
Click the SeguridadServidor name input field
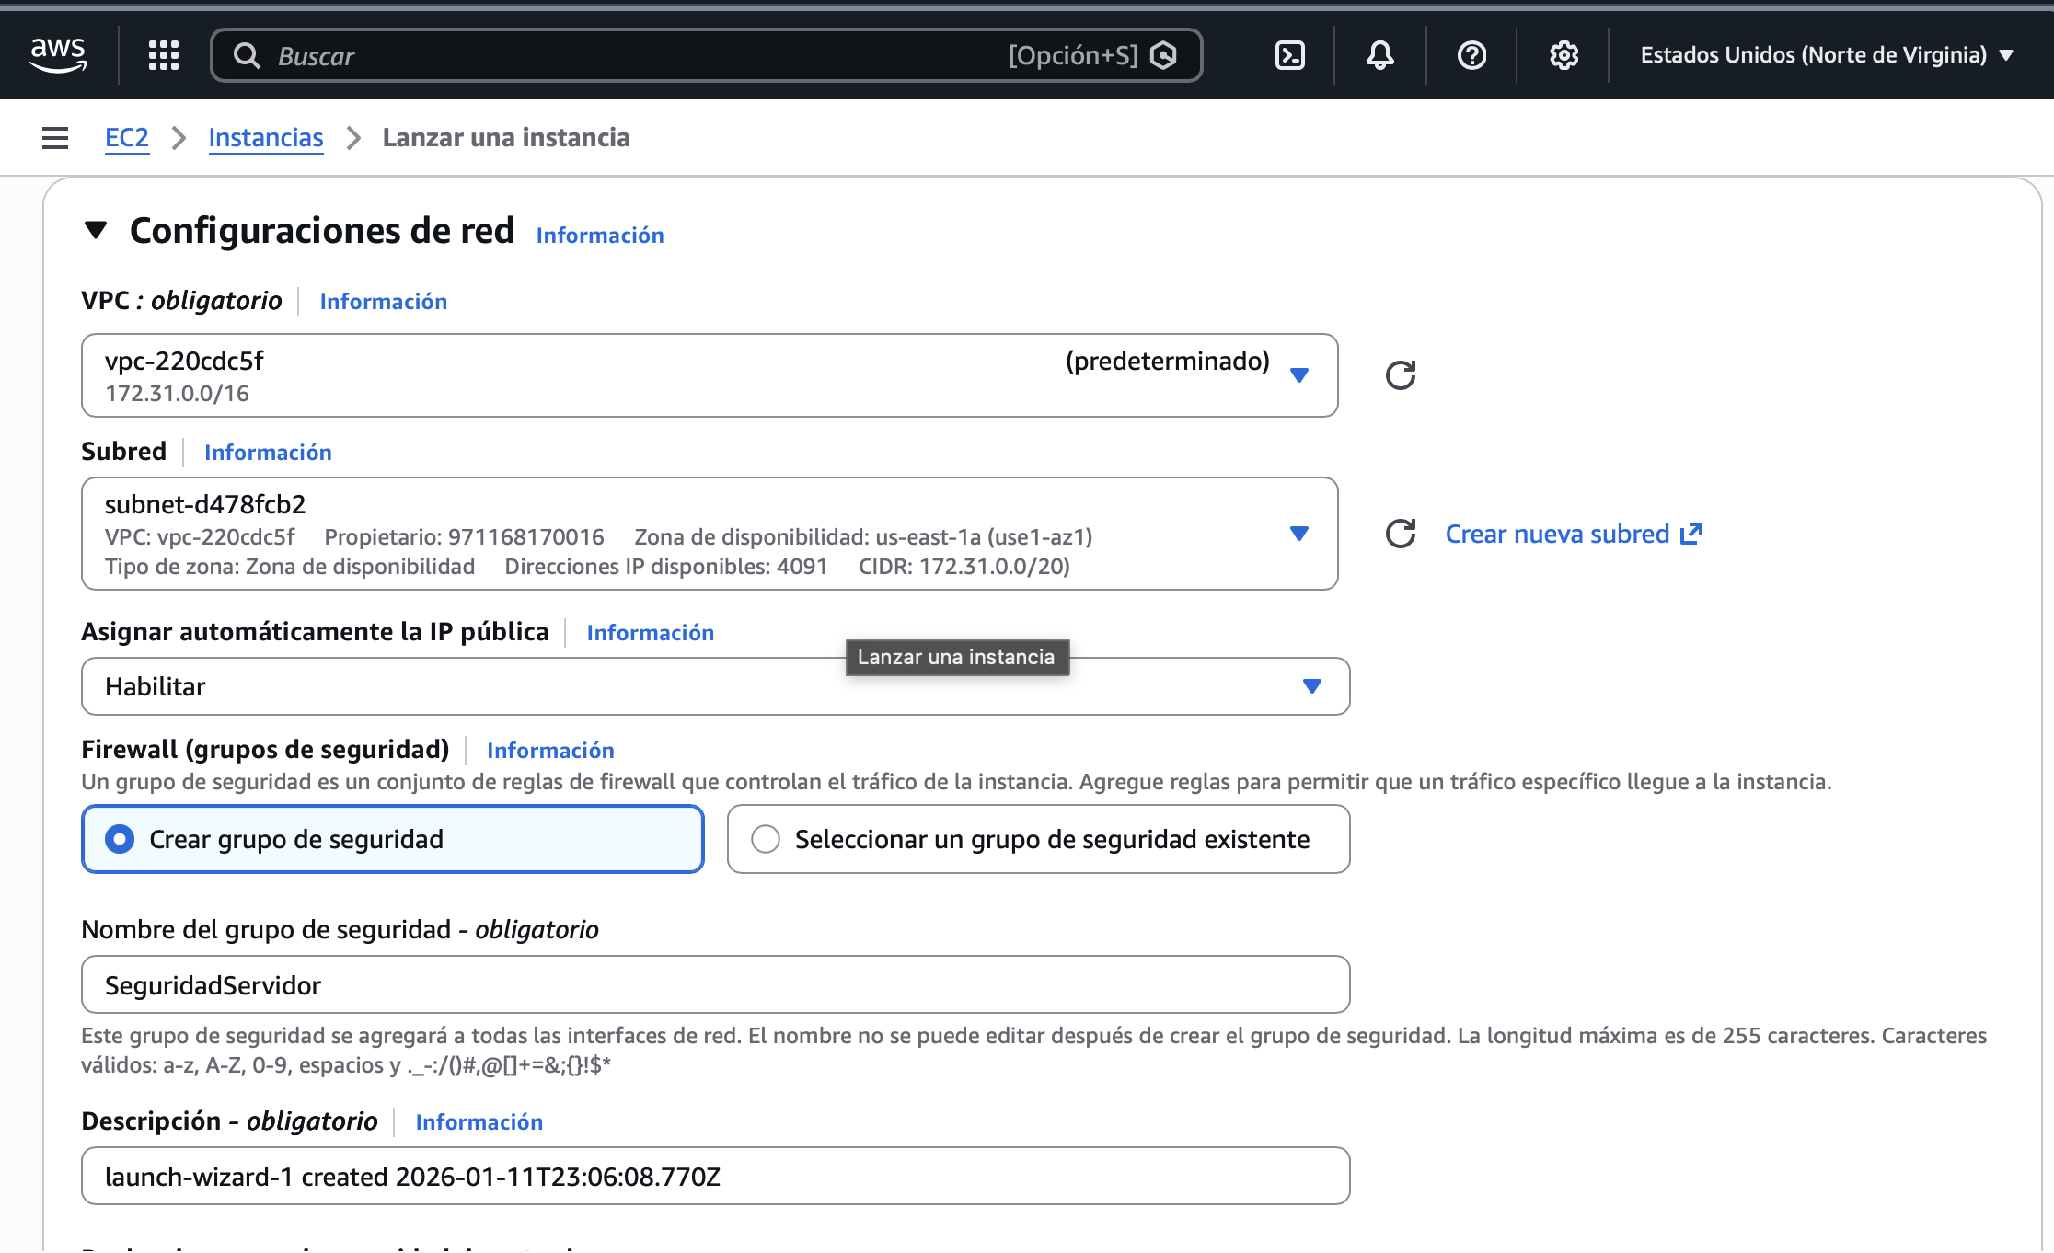click(714, 985)
